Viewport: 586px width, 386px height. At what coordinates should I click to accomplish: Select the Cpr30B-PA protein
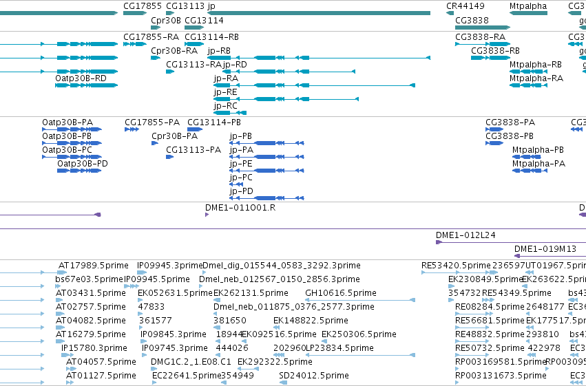(x=155, y=143)
